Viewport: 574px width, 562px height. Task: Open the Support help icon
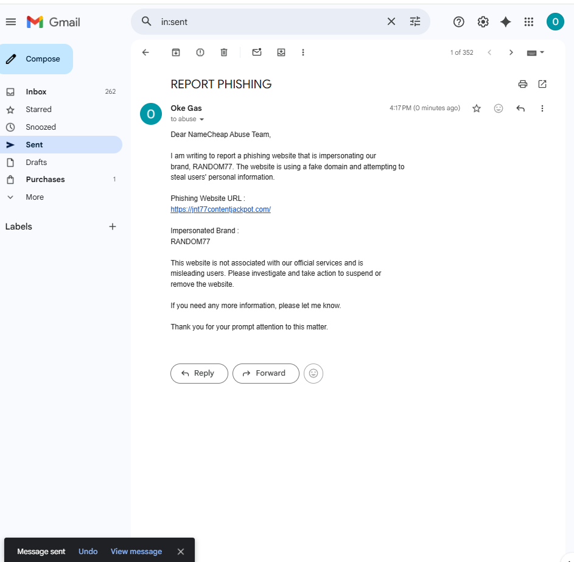(459, 22)
